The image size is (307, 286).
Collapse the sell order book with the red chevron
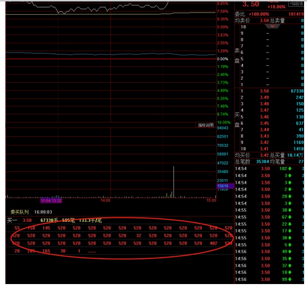(x=272, y=26)
